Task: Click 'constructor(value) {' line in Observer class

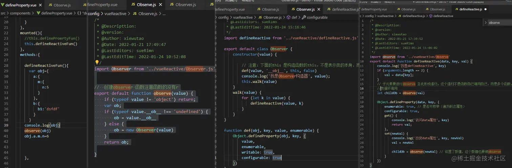Action: 255,54
